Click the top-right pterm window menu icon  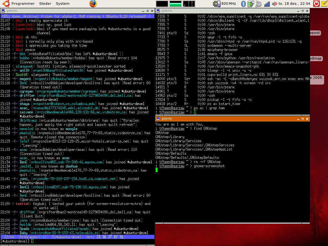tap(158, 11)
